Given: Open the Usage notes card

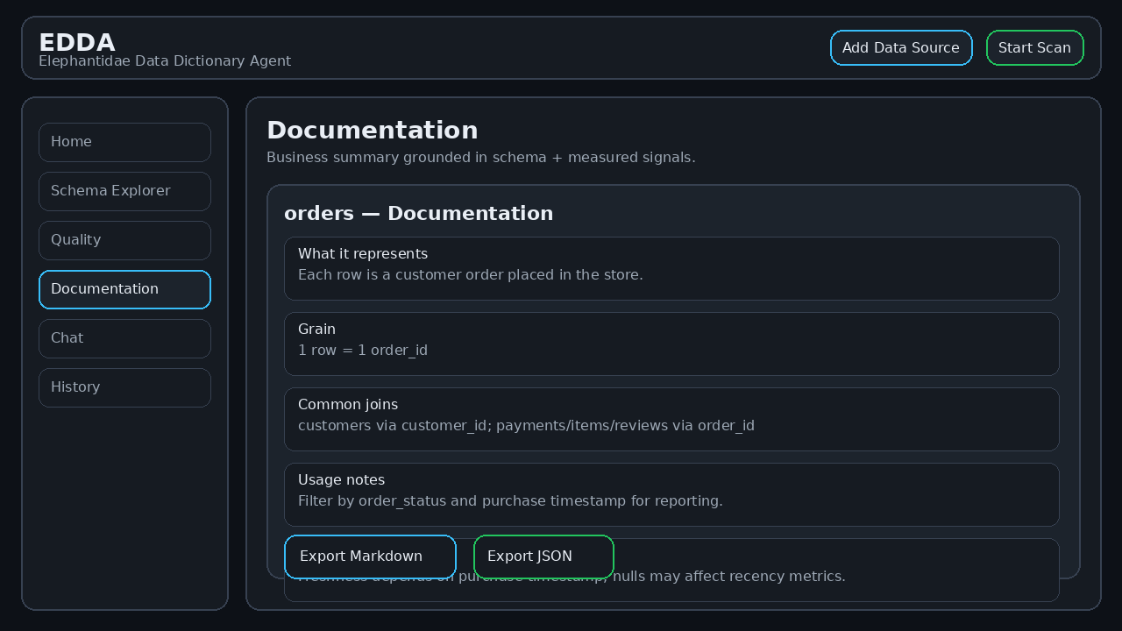Looking at the screenshot, I should coord(671,494).
